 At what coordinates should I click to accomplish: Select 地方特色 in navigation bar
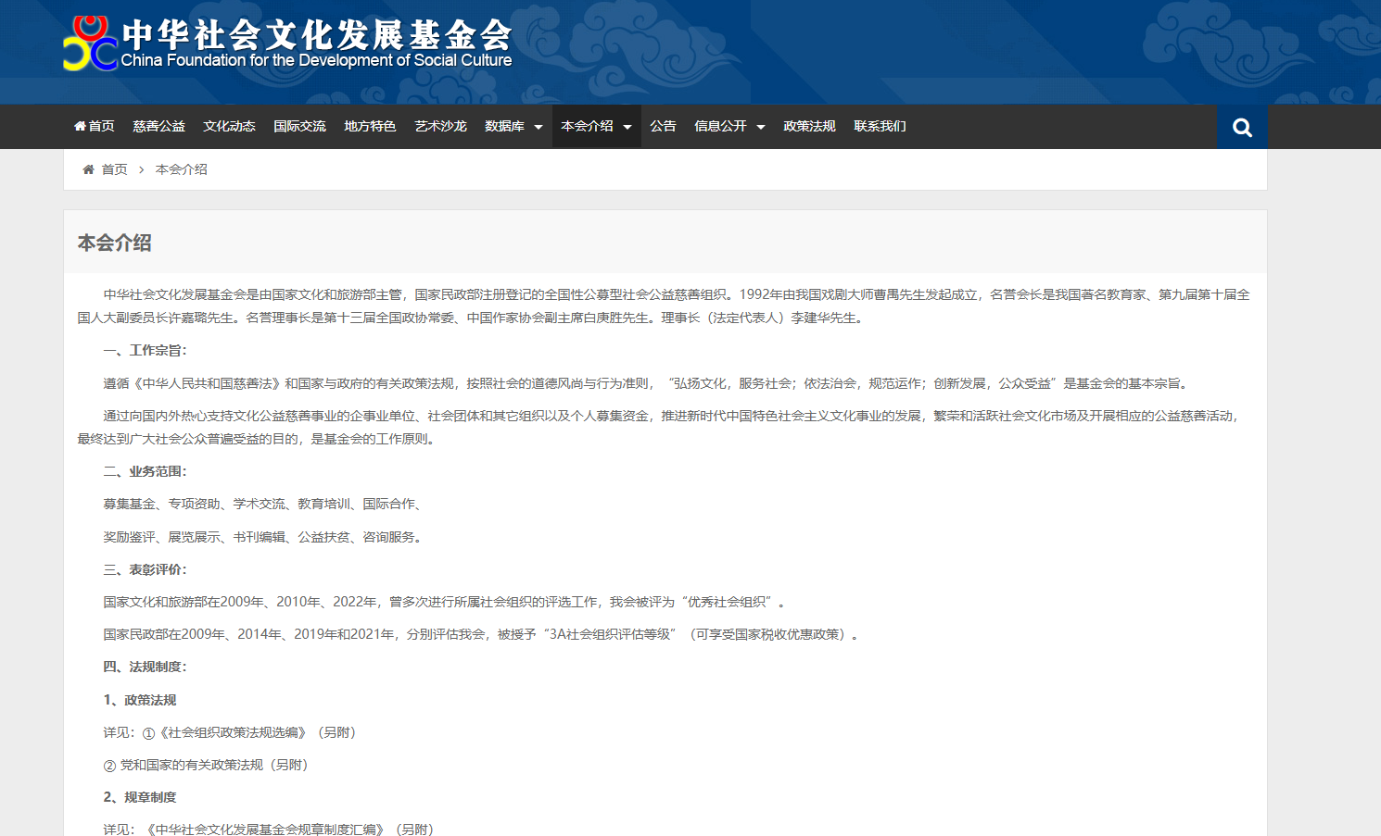click(370, 126)
